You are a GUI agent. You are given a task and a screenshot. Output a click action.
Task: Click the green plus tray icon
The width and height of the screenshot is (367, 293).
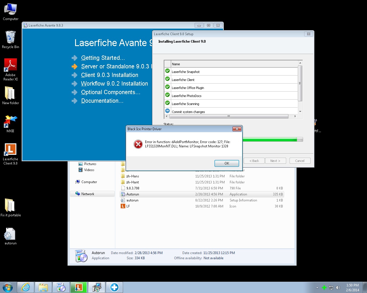[x=324, y=288]
